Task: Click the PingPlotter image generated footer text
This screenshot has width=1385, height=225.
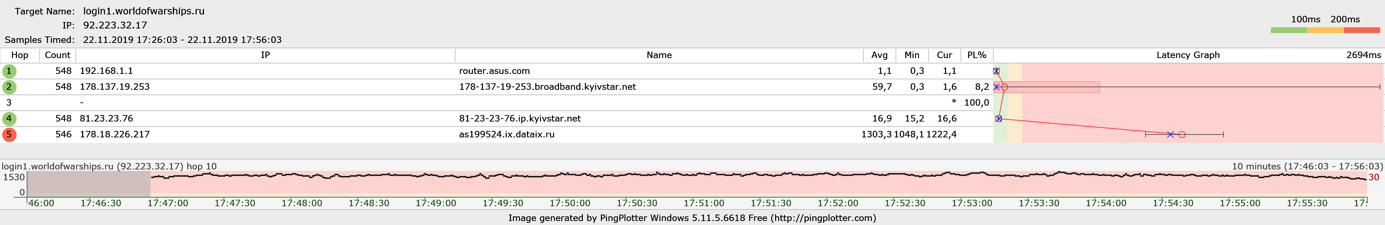Action: pos(692,217)
